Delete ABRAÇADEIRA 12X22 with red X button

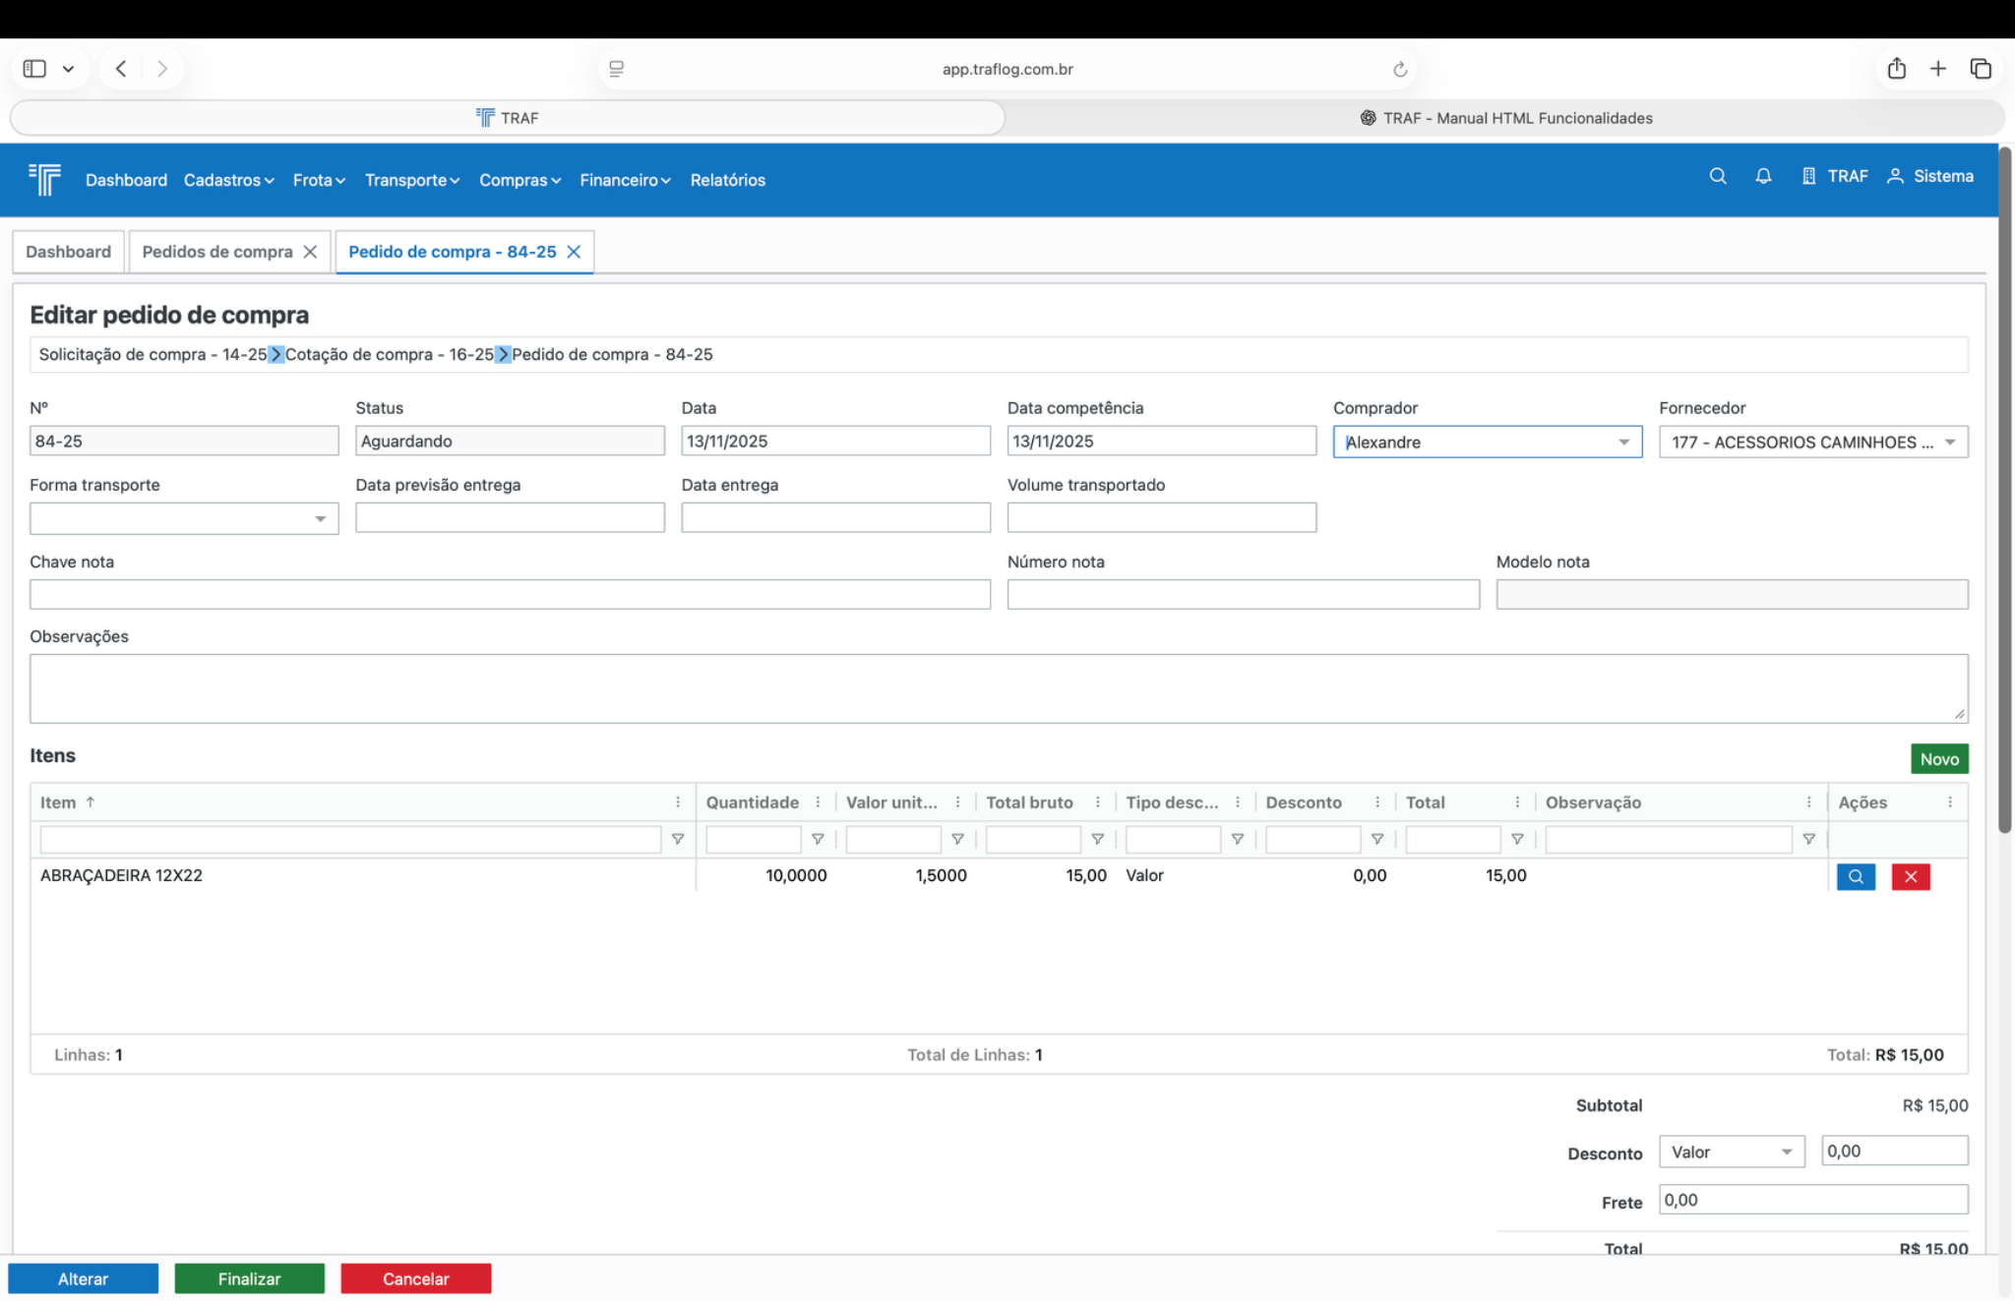(1910, 876)
